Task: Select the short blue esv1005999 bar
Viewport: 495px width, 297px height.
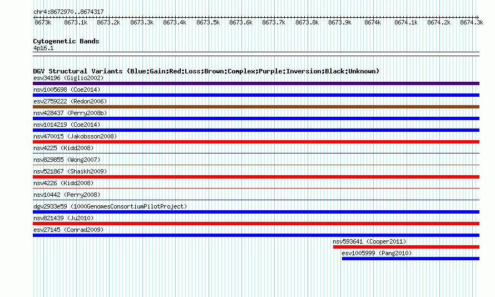Action: point(410,259)
